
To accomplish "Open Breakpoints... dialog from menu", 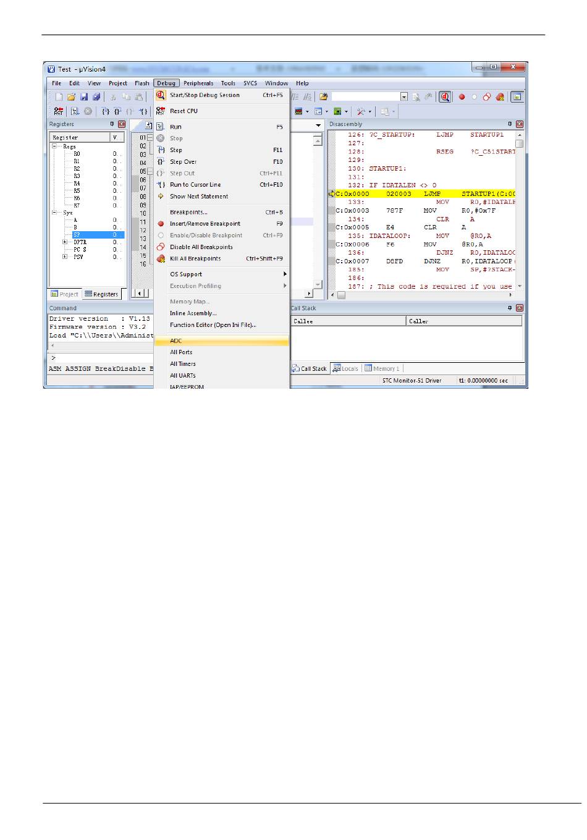I will (222, 213).
